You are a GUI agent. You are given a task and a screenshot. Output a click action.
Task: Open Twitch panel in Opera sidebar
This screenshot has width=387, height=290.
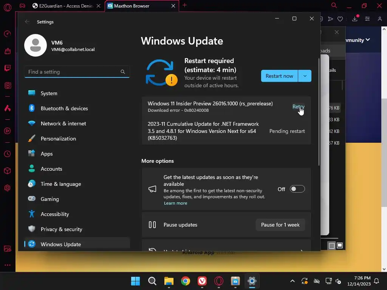pyautogui.click(x=8, y=68)
